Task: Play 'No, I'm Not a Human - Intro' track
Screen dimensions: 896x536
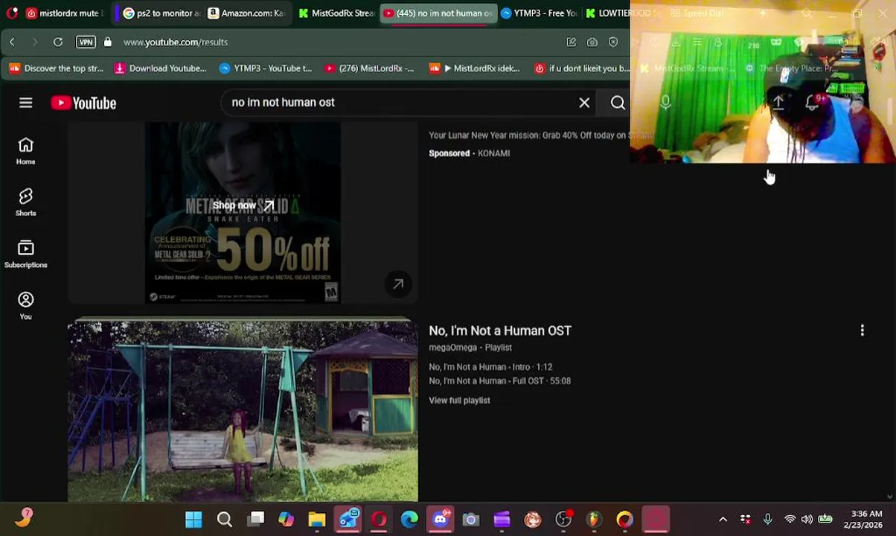Action: point(490,367)
